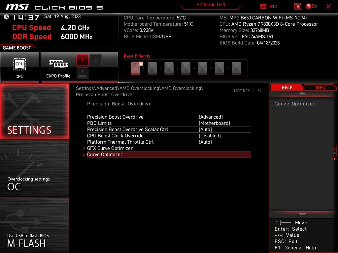Click the Platform Thermal Throttle Ctrl label
The width and height of the screenshot is (338, 253).
(120, 142)
